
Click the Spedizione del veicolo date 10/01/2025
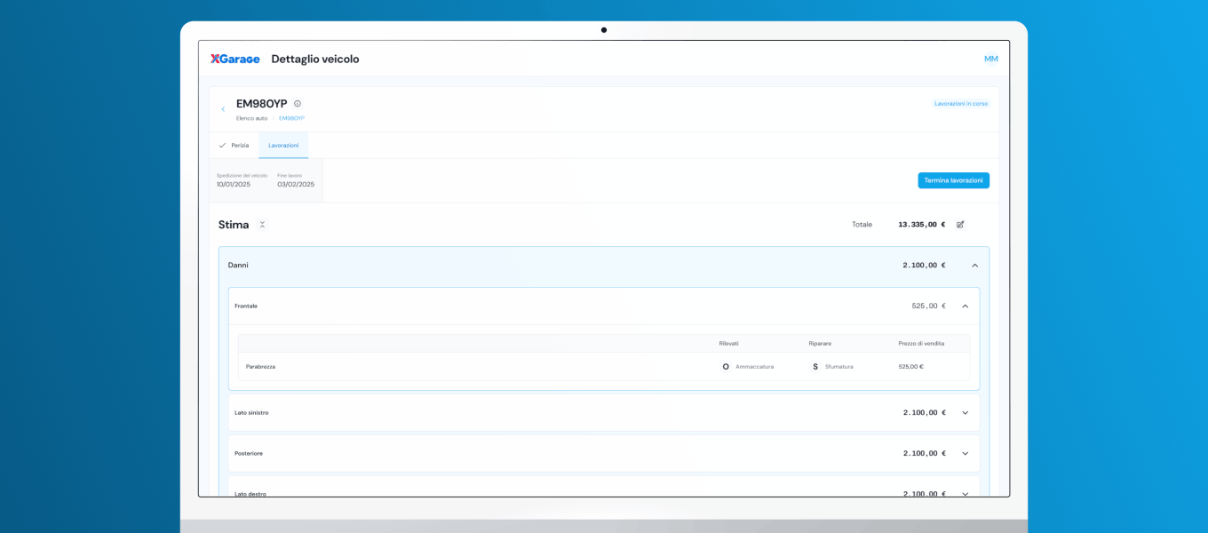(234, 185)
